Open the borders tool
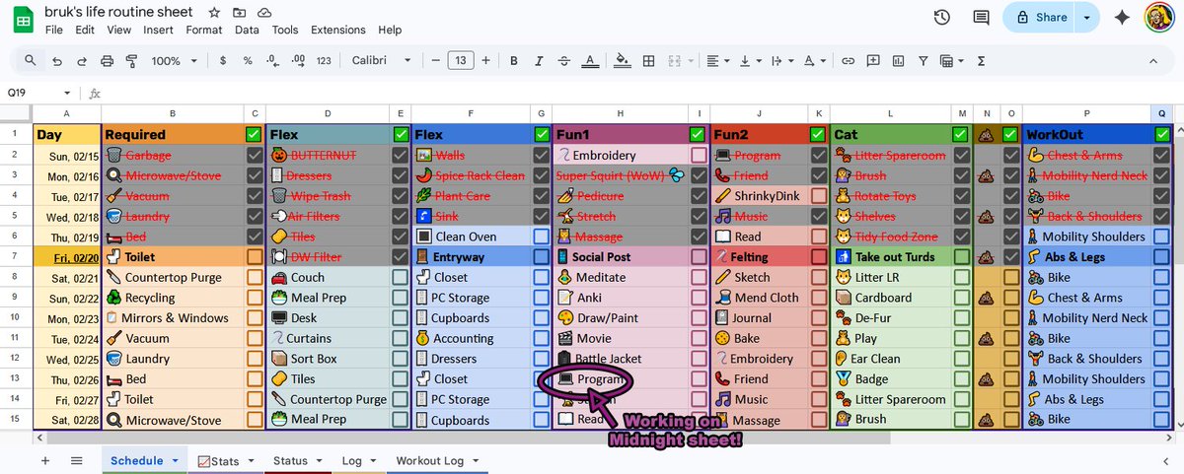The height and width of the screenshot is (474, 1184). coord(648,60)
